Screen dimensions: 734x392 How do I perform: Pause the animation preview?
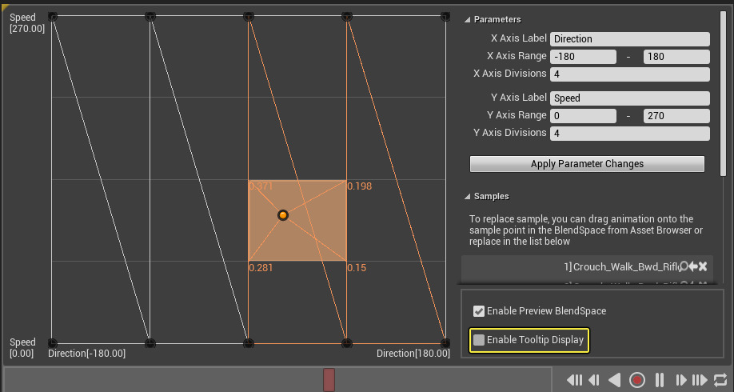point(660,380)
